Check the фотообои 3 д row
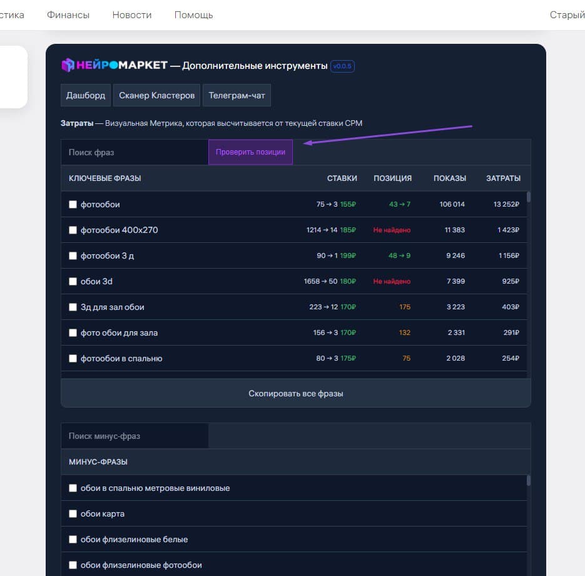The height and width of the screenshot is (576, 585). pos(73,255)
